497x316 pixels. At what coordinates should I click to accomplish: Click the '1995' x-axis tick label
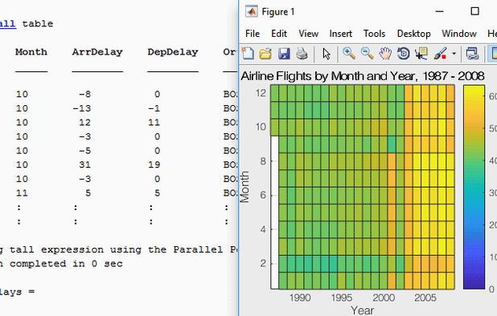[x=341, y=298]
